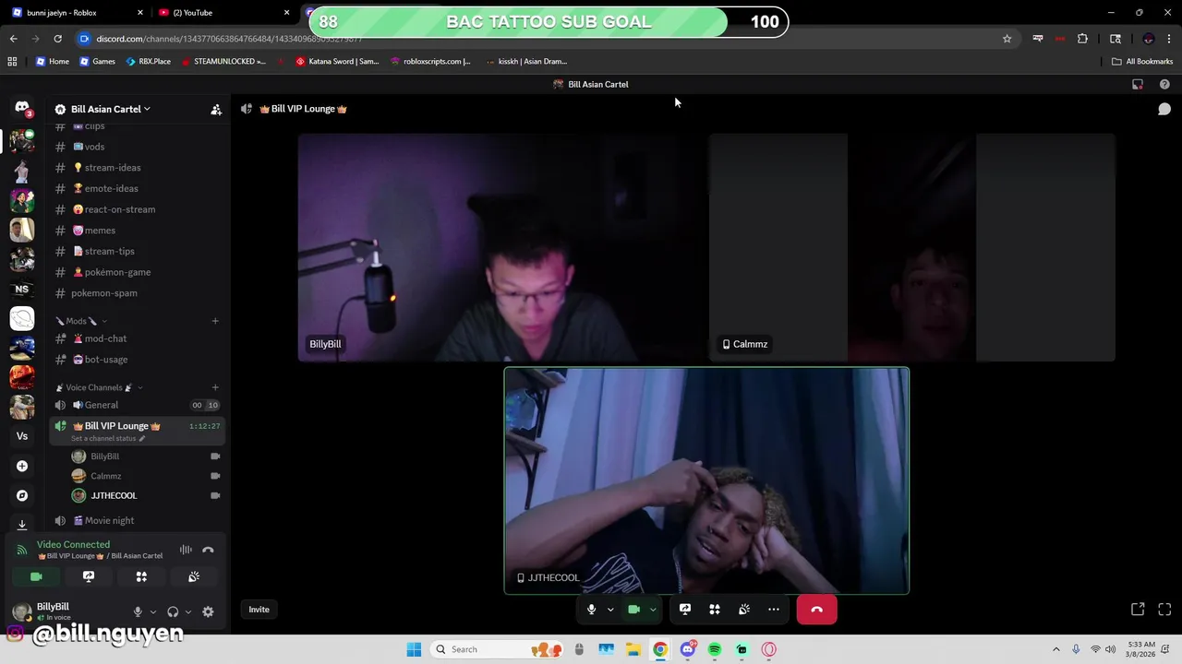Image resolution: width=1182 pixels, height=664 pixels.
Task: Invite people using the server invite icon
Action: [216, 109]
